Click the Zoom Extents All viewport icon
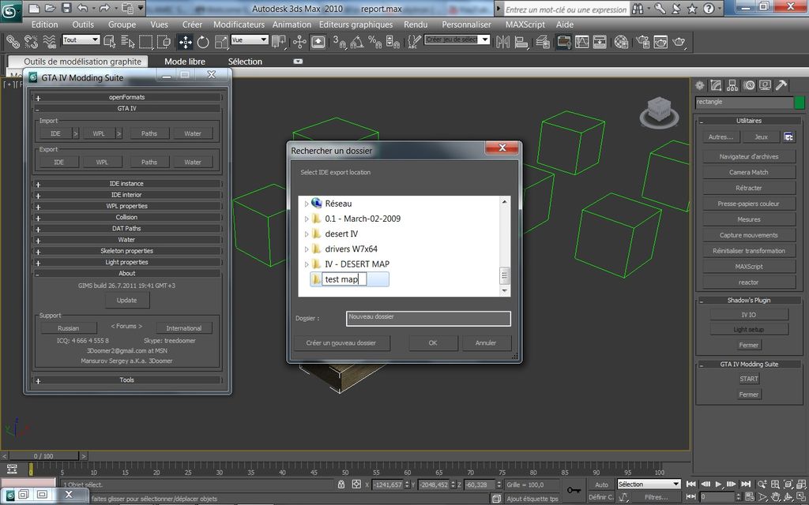809x505 pixels. point(800,484)
